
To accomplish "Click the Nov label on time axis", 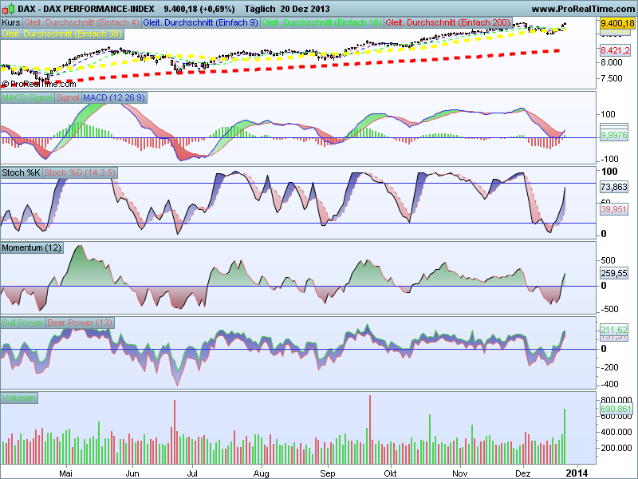I will [460, 473].
